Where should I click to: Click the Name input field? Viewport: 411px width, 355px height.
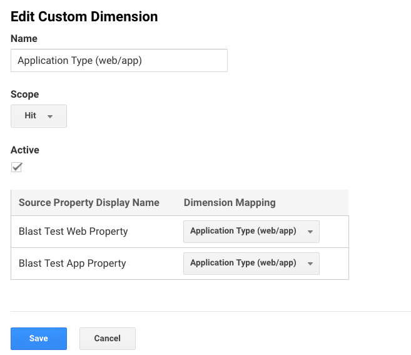coord(119,60)
